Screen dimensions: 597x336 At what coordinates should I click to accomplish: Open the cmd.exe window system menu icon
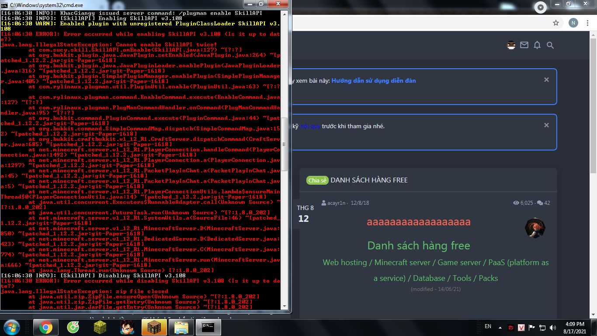[4, 5]
